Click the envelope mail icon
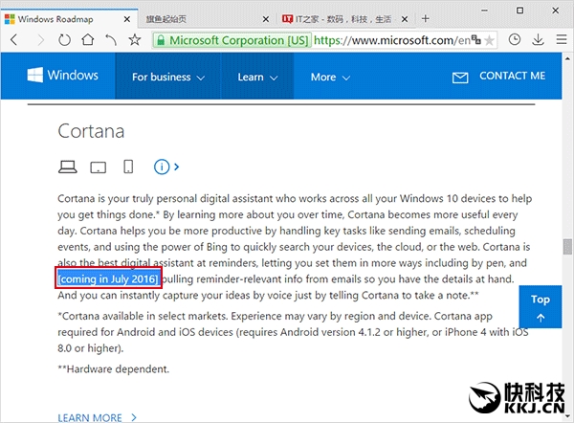Screen dimensions: 574x423 pyautogui.click(x=460, y=78)
